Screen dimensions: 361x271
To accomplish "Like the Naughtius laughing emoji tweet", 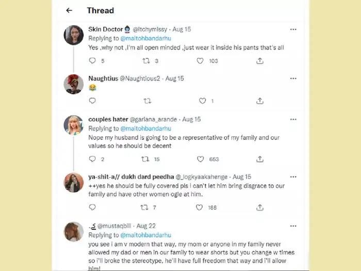I will coord(203,101).
